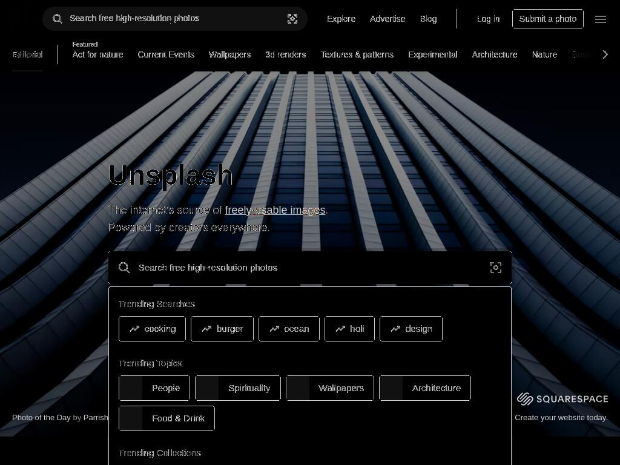620x465 pixels.
Task: Select the Editorial tab
Action: coord(27,54)
